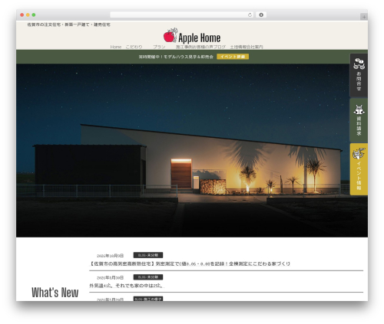Open the 資料請求 side tab

[359, 120]
